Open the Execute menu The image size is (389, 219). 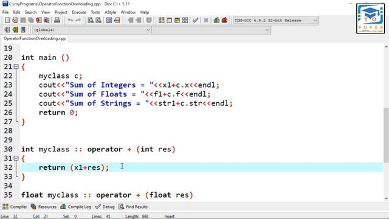[79, 12]
